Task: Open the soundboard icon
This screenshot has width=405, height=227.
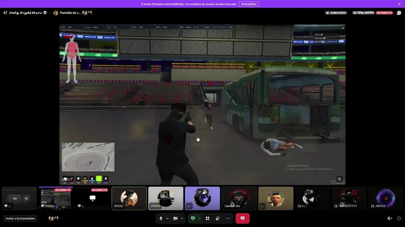Action: [218, 218]
